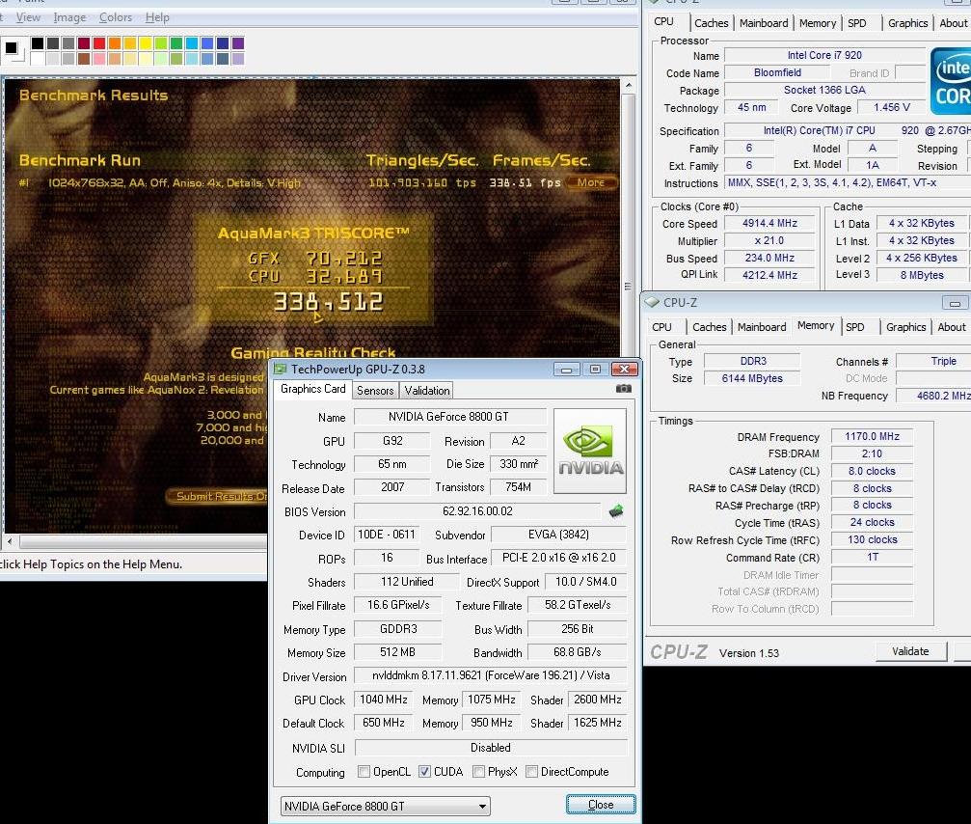The height and width of the screenshot is (824, 971).
Task: Open CPU tab in lower CPU-Z window
Action: pos(661,327)
